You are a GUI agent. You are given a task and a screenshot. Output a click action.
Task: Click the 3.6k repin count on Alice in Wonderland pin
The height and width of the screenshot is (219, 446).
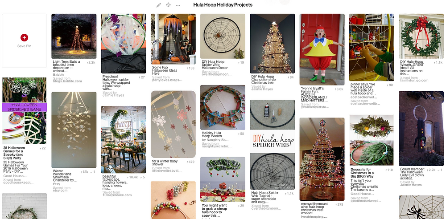click(339, 89)
